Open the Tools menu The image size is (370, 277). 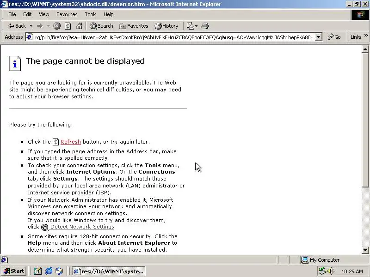[x=91, y=14]
